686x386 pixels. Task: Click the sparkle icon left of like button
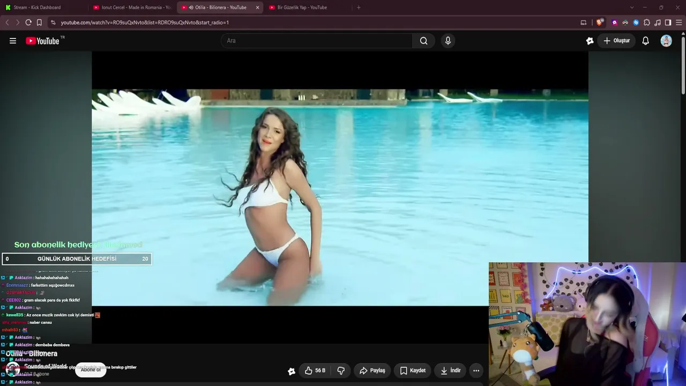(x=292, y=371)
